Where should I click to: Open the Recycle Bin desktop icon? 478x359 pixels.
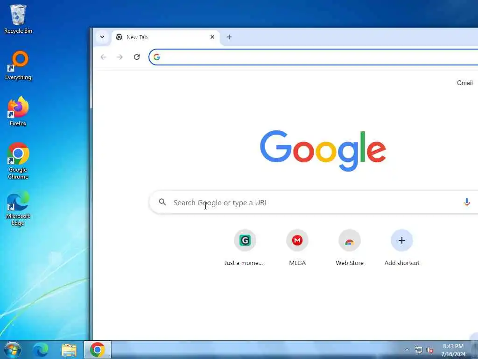click(18, 19)
